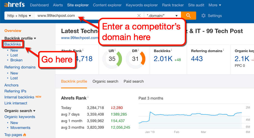The width and height of the screenshot is (254, 138).
Task: Click the Ahrefs logo
Action: click(x=14, y=5)
